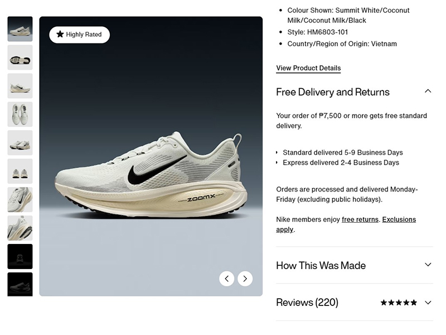Select the rear heel view thumbnail
The image size is (446, 335).
click(x=20, y=171)
